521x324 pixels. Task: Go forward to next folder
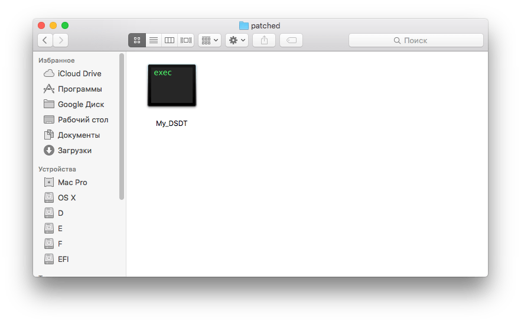click(x=60, y=40)
